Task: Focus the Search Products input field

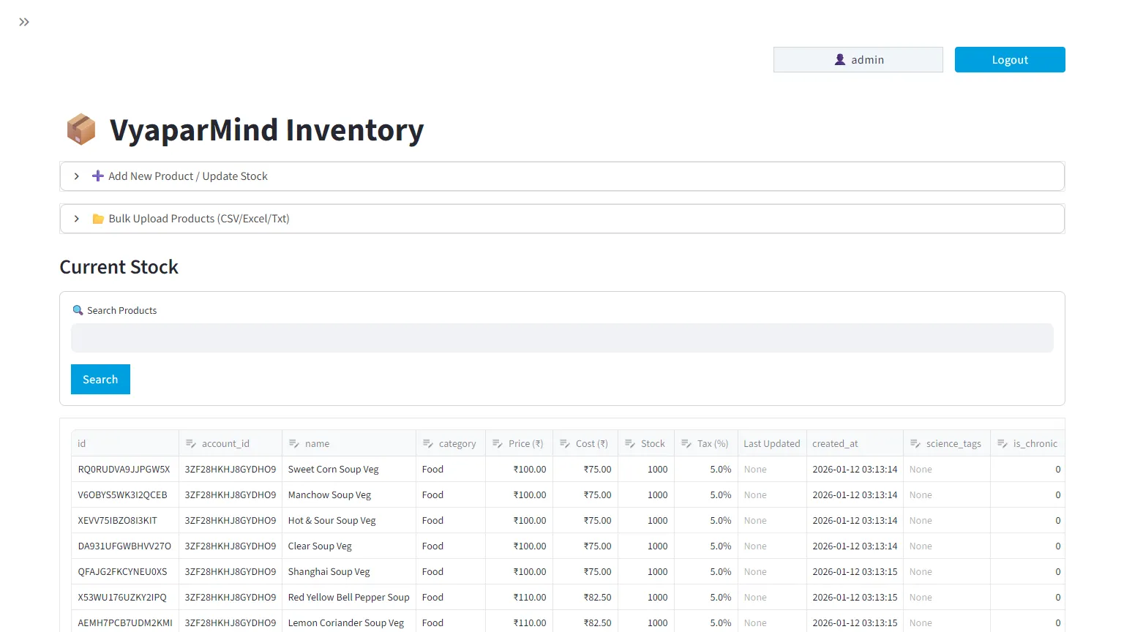Action: click(x=562, y=338)
